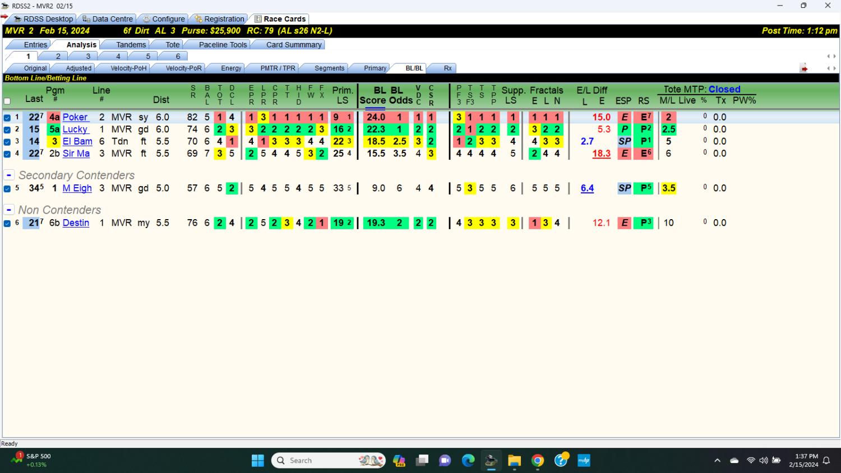Uncheck the Poker horse row checkbox

coord(7,118)
